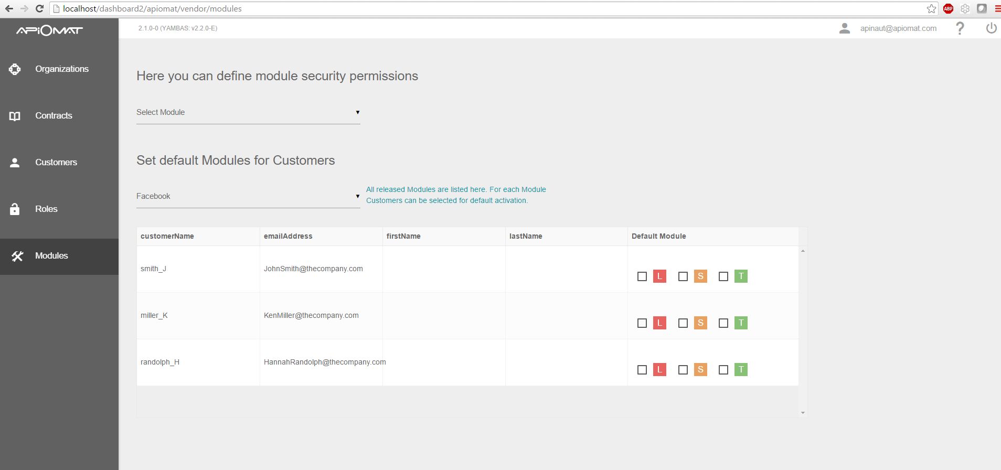Expand the Facebook module dropdown
Screen dimensions: 1001x470
[x=248, y=196]
